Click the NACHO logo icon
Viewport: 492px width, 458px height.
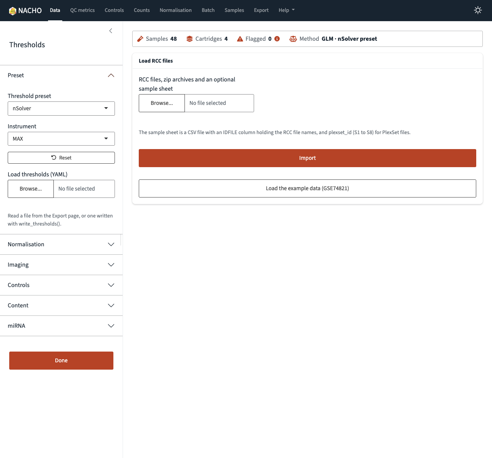tap(13, 11)
